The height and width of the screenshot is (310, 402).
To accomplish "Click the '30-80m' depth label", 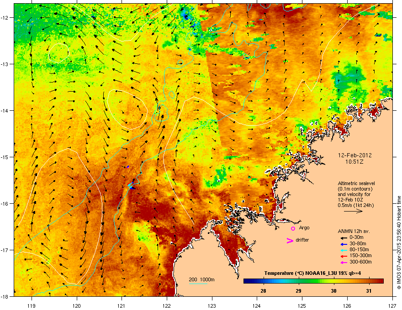I will [358, 243].
